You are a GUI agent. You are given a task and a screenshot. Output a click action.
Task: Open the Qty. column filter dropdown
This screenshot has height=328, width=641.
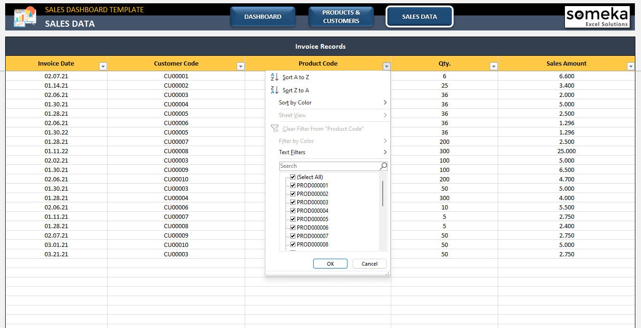[494, 66]
